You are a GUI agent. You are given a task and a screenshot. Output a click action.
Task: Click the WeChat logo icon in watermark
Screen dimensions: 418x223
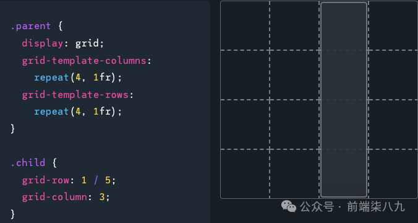tap(289, 206)
